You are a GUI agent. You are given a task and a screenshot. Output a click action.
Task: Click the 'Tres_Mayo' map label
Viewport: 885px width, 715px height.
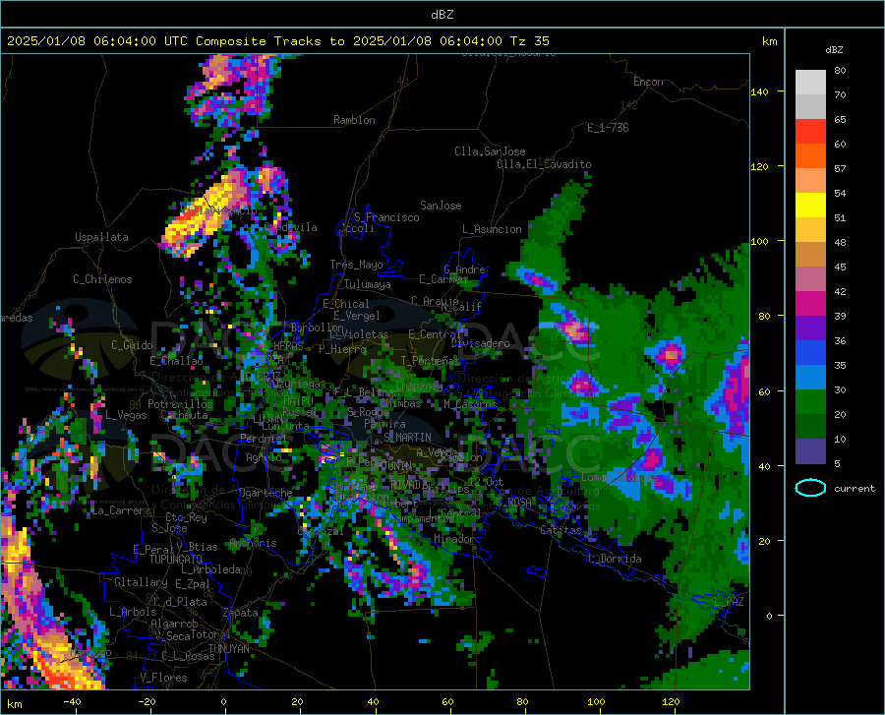point(356,265)
